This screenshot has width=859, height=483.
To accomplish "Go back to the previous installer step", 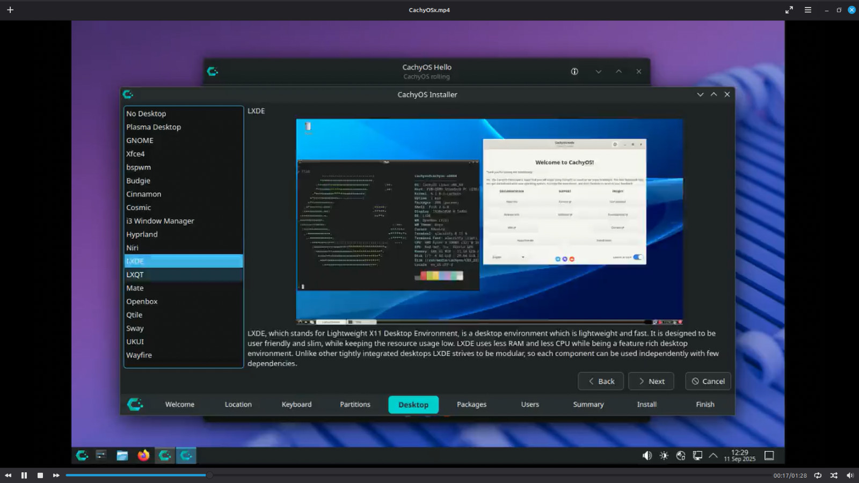I will 601,382.
